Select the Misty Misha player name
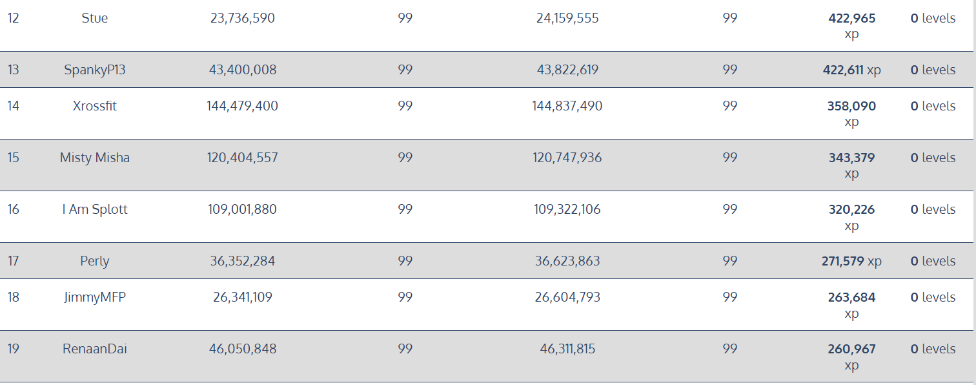This screenshot has width=976, height=385. click(95, 158)
